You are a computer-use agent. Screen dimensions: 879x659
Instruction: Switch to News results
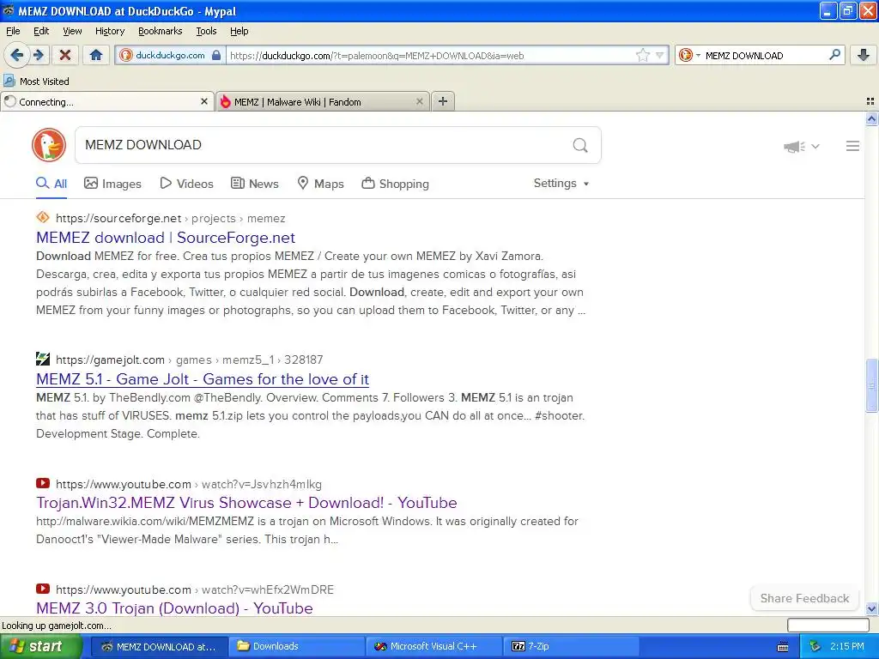point(254,184)
